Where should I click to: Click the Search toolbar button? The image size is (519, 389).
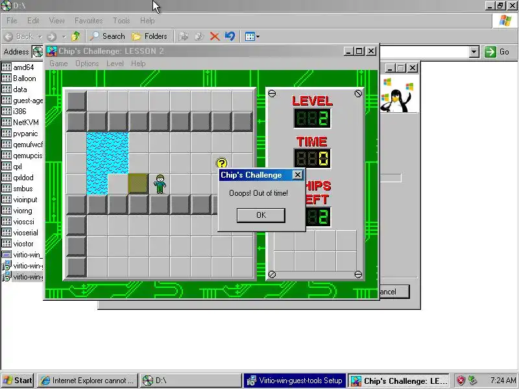pyautogui.click(x=108, y=36)
